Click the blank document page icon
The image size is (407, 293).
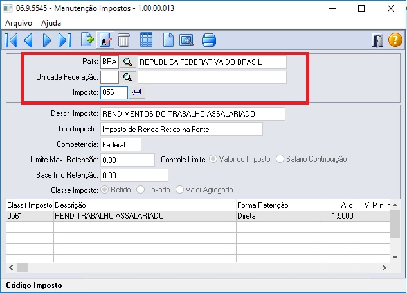[168, 40]
